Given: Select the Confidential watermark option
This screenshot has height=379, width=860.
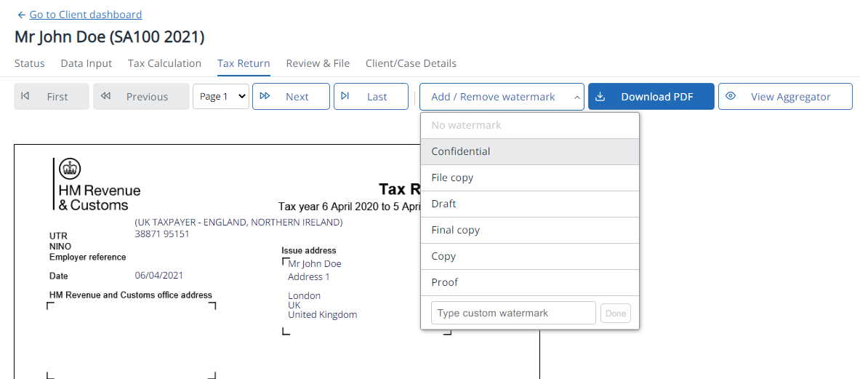Looking at the screenshot, I should pos(461,151).
